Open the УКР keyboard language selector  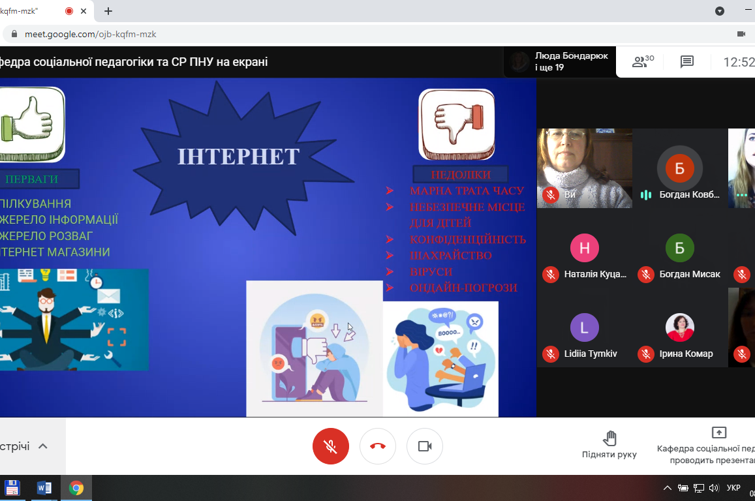point(733,488)
